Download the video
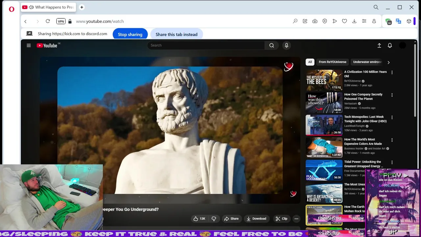421x237 pixels. [256, 219]
